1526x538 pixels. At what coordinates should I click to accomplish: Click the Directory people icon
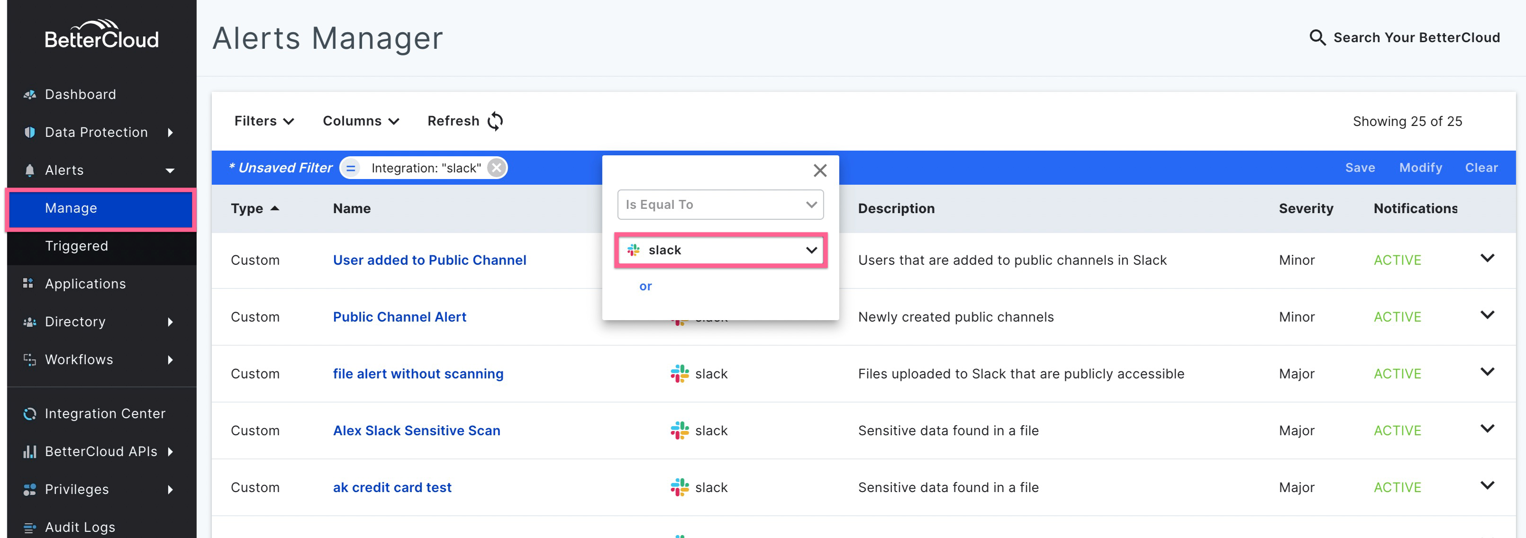(x=29, y=322)
